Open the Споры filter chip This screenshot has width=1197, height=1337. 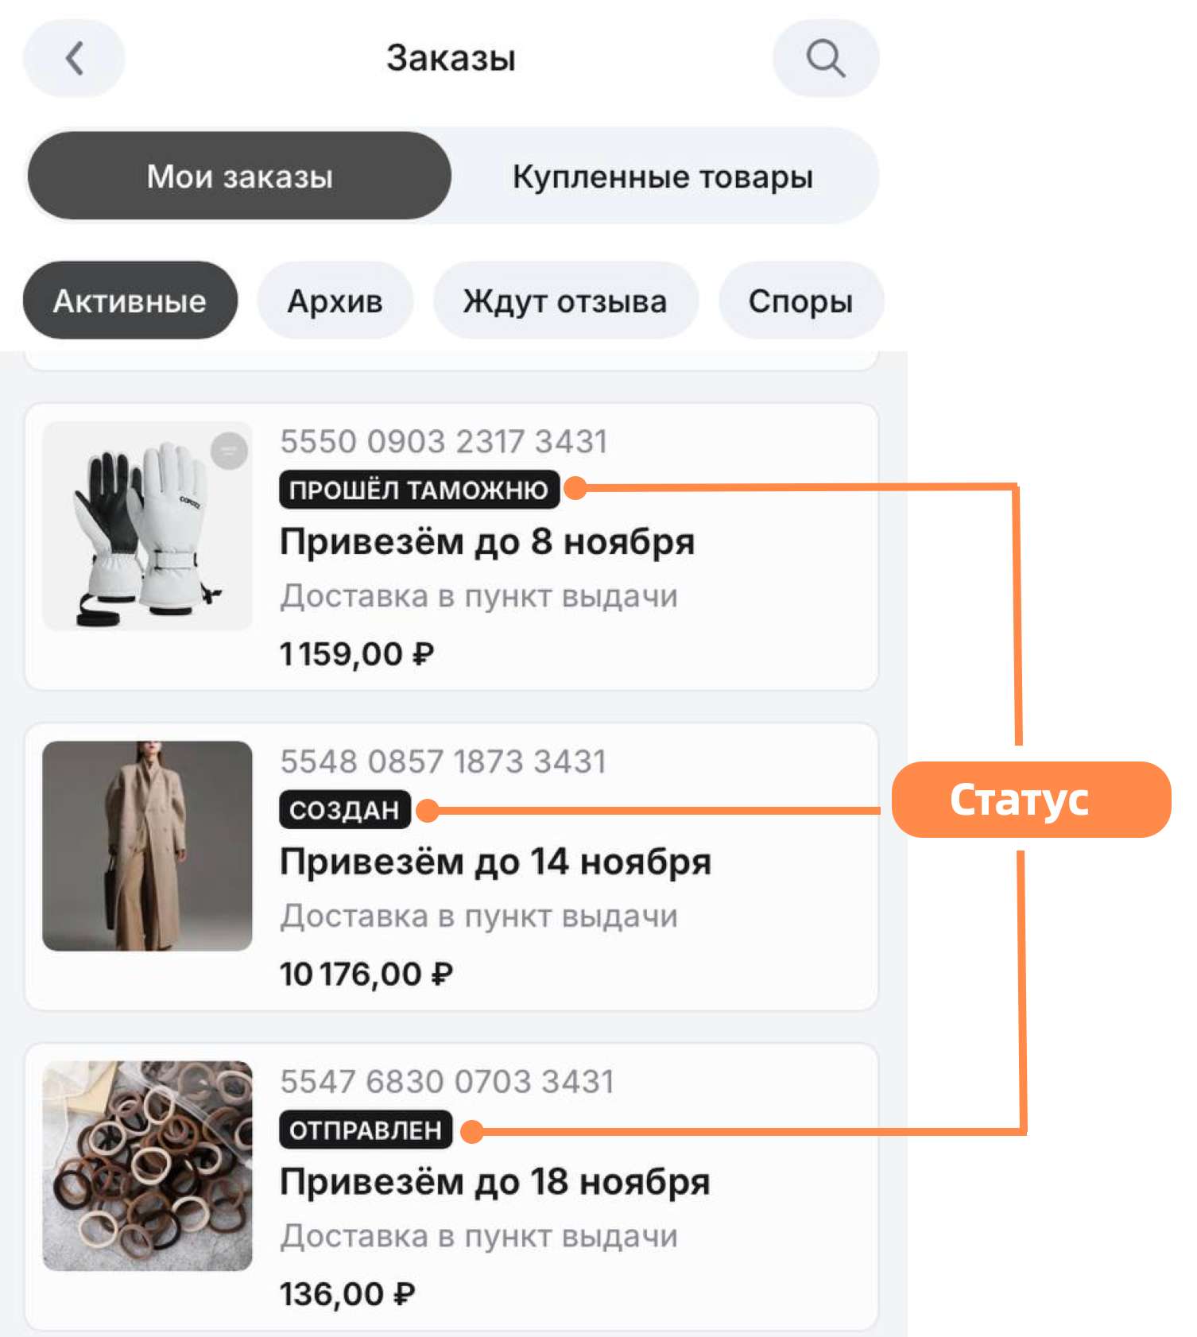tap(800, 300)
